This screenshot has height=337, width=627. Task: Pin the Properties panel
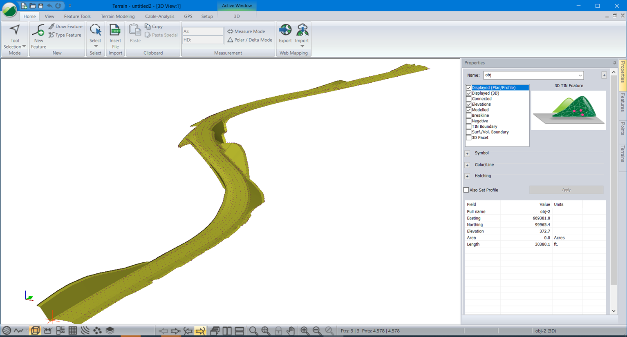[x=614, y=63]
